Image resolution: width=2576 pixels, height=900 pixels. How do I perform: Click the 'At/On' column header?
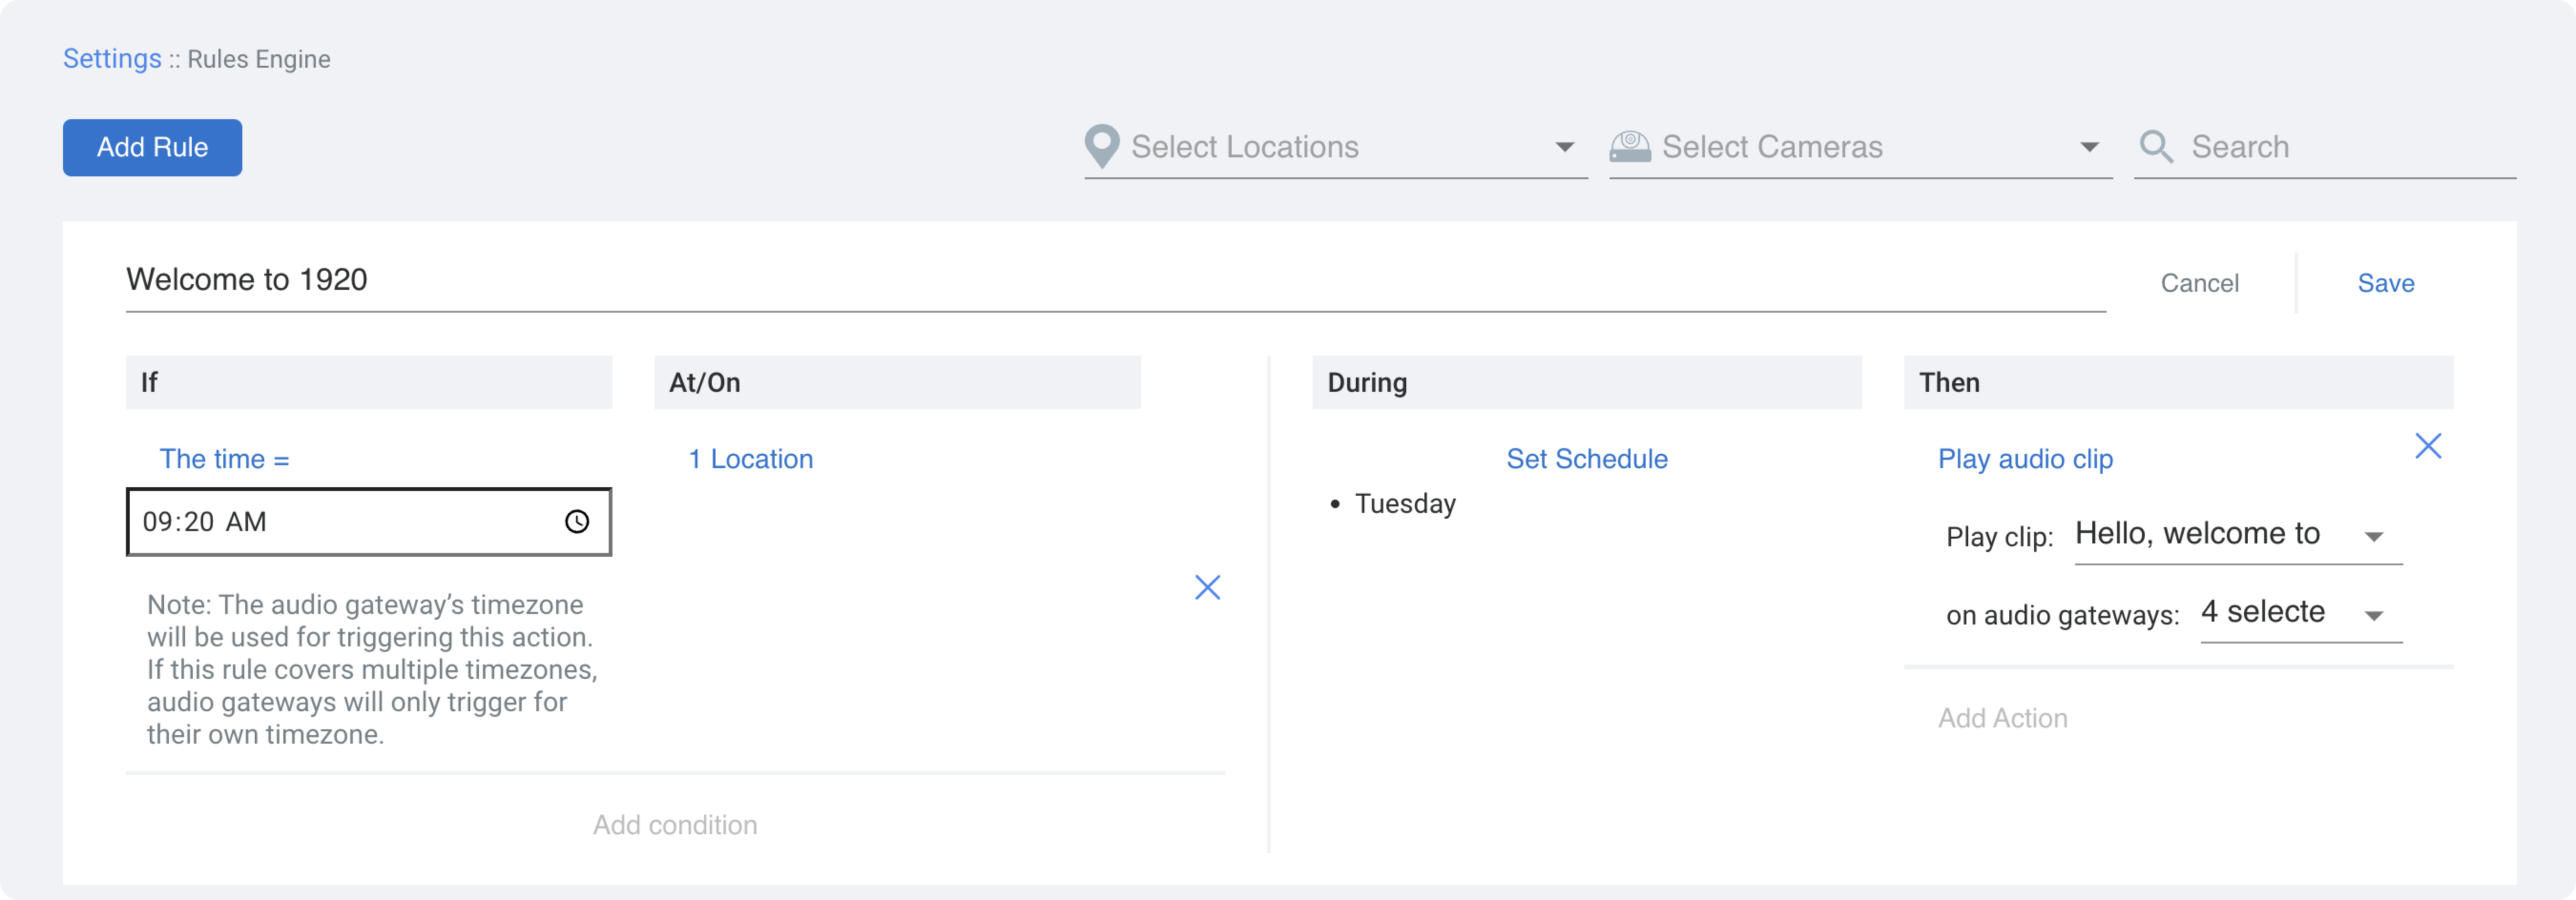point(897,383)
